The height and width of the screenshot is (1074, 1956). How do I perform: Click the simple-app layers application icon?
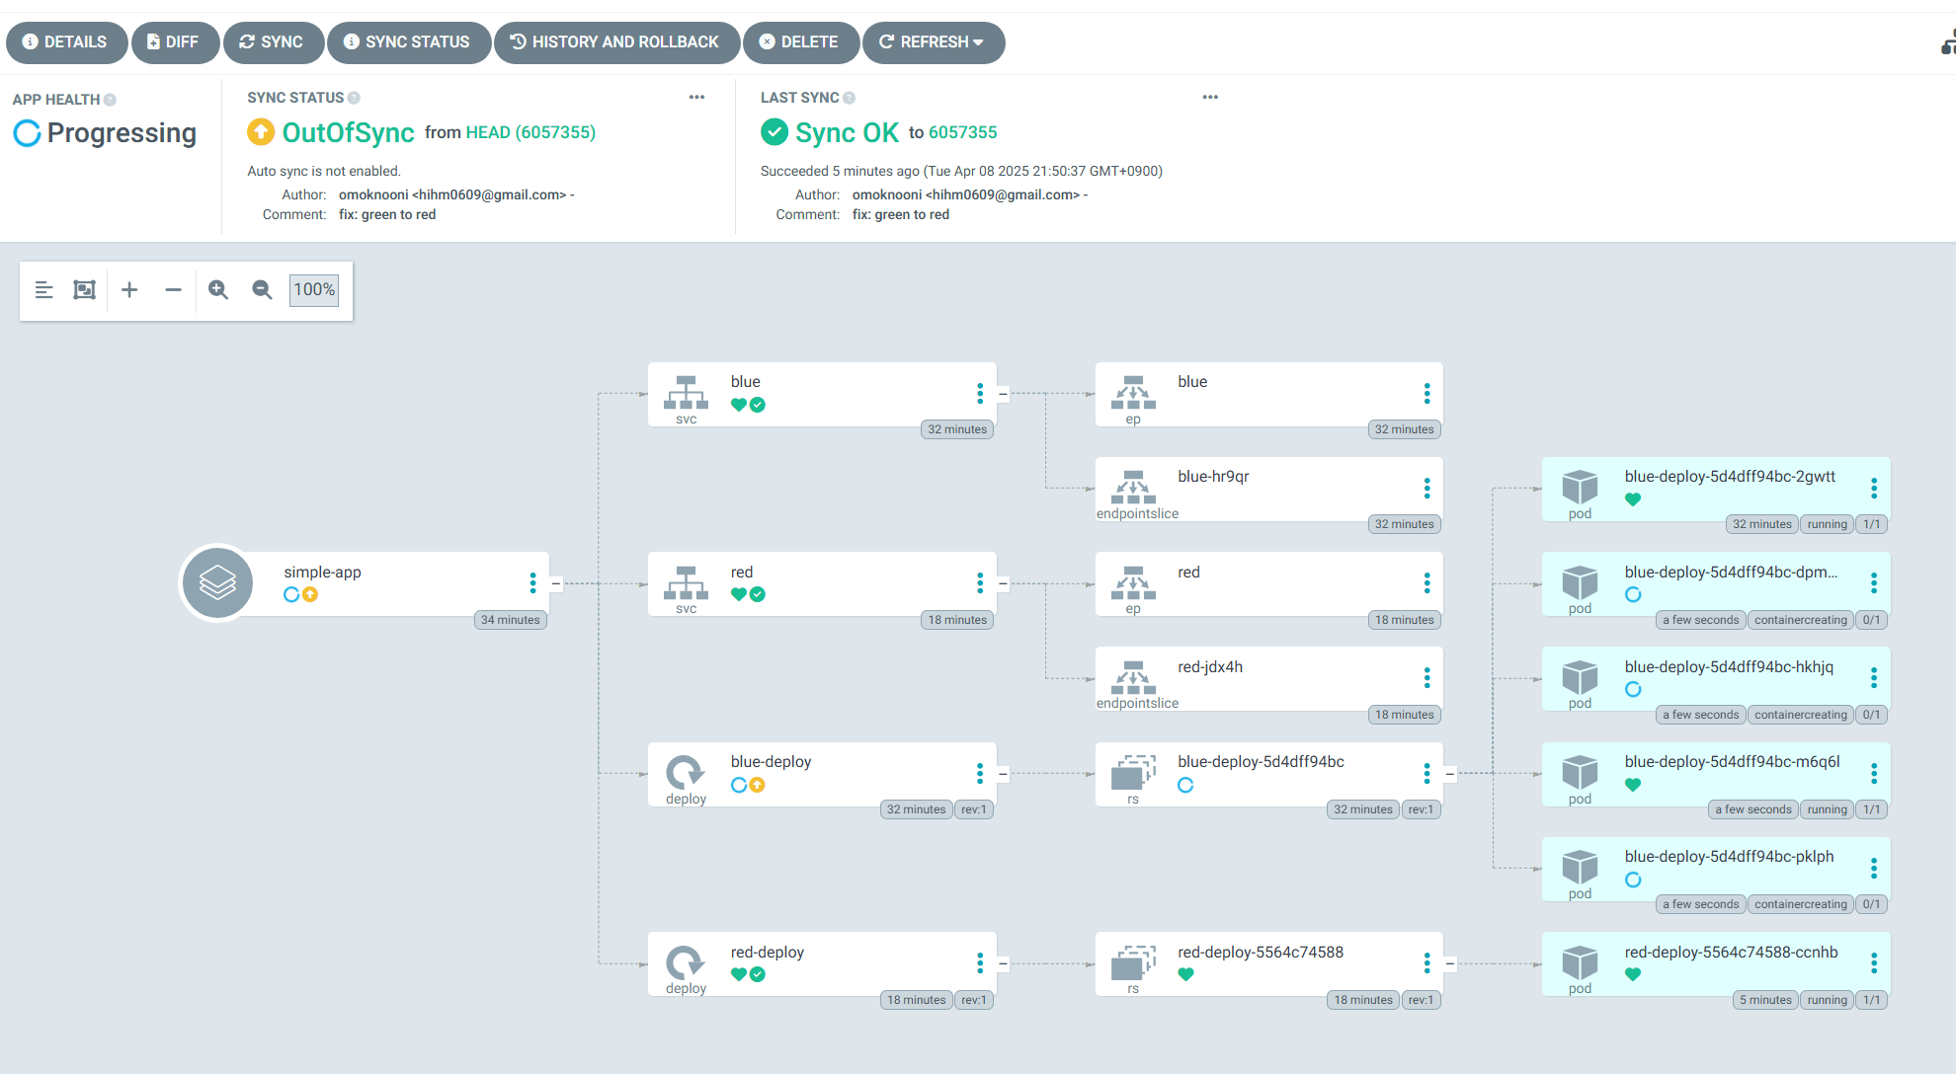click(217, 582)
